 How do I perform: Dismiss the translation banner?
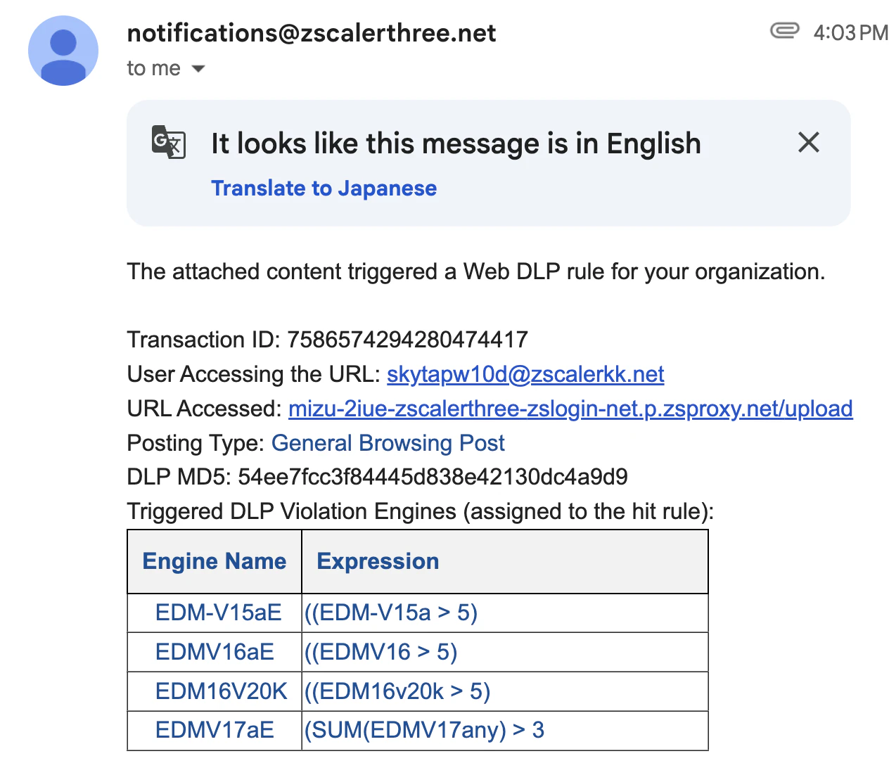tap(809, 142)
